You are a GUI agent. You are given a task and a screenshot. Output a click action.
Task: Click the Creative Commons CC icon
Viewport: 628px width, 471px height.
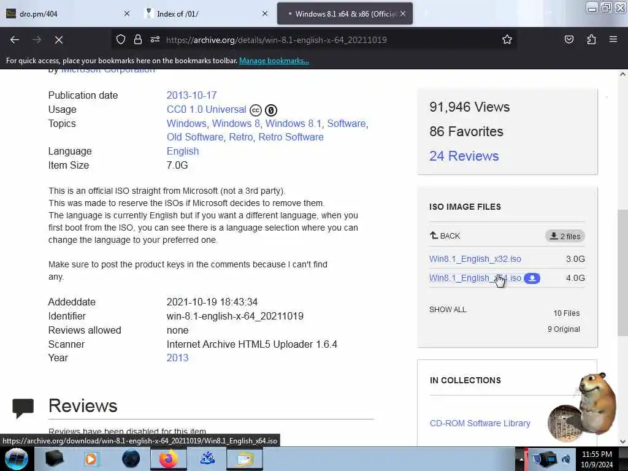pyautogui.click(x=256, y=110)
